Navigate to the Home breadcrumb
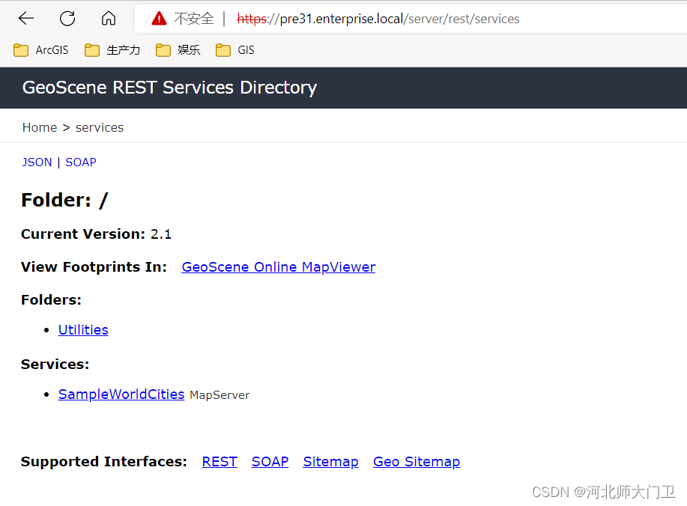This screenshot has height=506, width=687. [39, 127]
